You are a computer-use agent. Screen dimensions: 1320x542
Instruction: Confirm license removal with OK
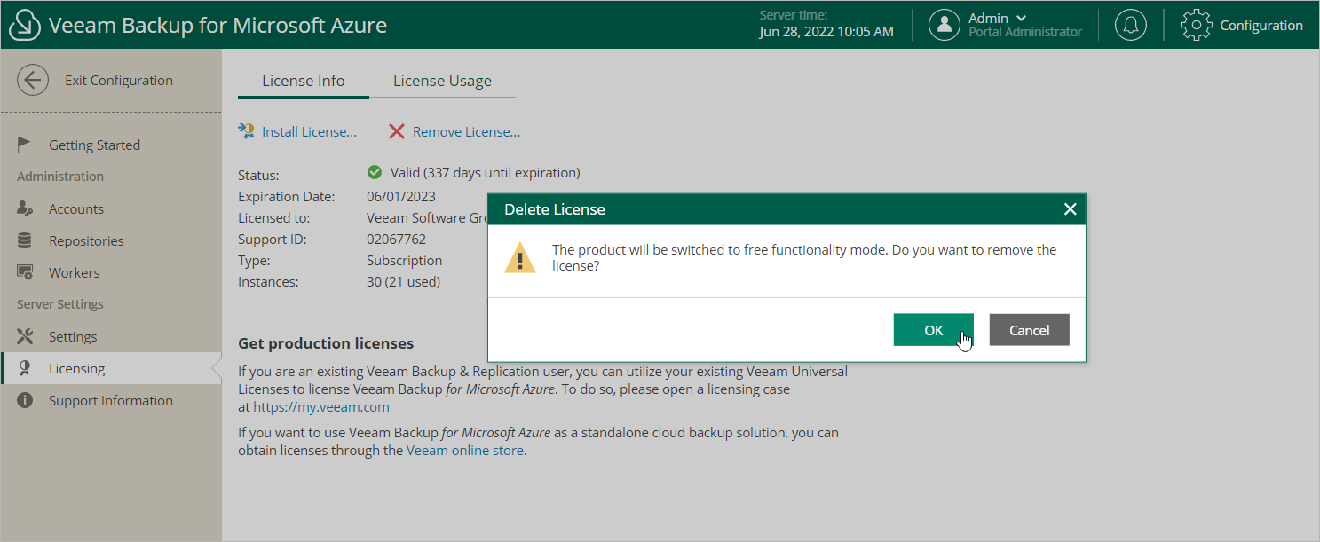pos(933,330)
